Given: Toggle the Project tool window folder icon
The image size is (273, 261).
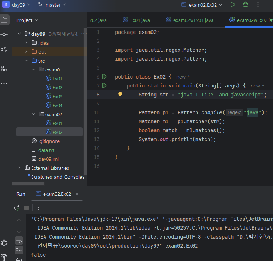Looking at the screenshot, I should tap(4, 20).
